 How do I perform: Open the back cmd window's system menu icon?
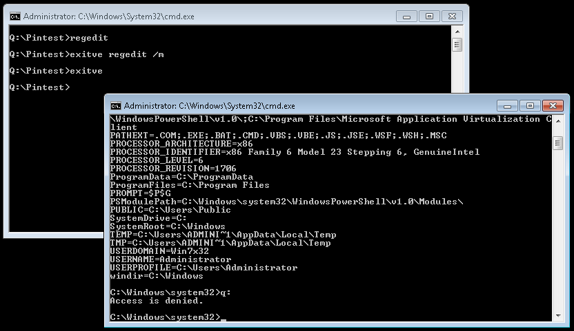click(x=14, y=16)
